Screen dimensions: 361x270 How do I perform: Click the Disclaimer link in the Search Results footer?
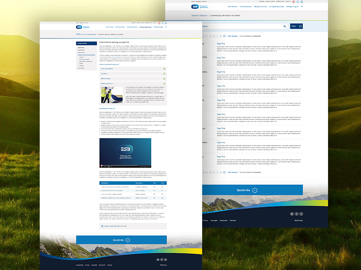click(x=223, y=220)
